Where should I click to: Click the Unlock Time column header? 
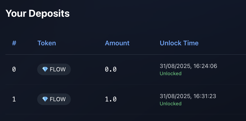click(179, 43)
